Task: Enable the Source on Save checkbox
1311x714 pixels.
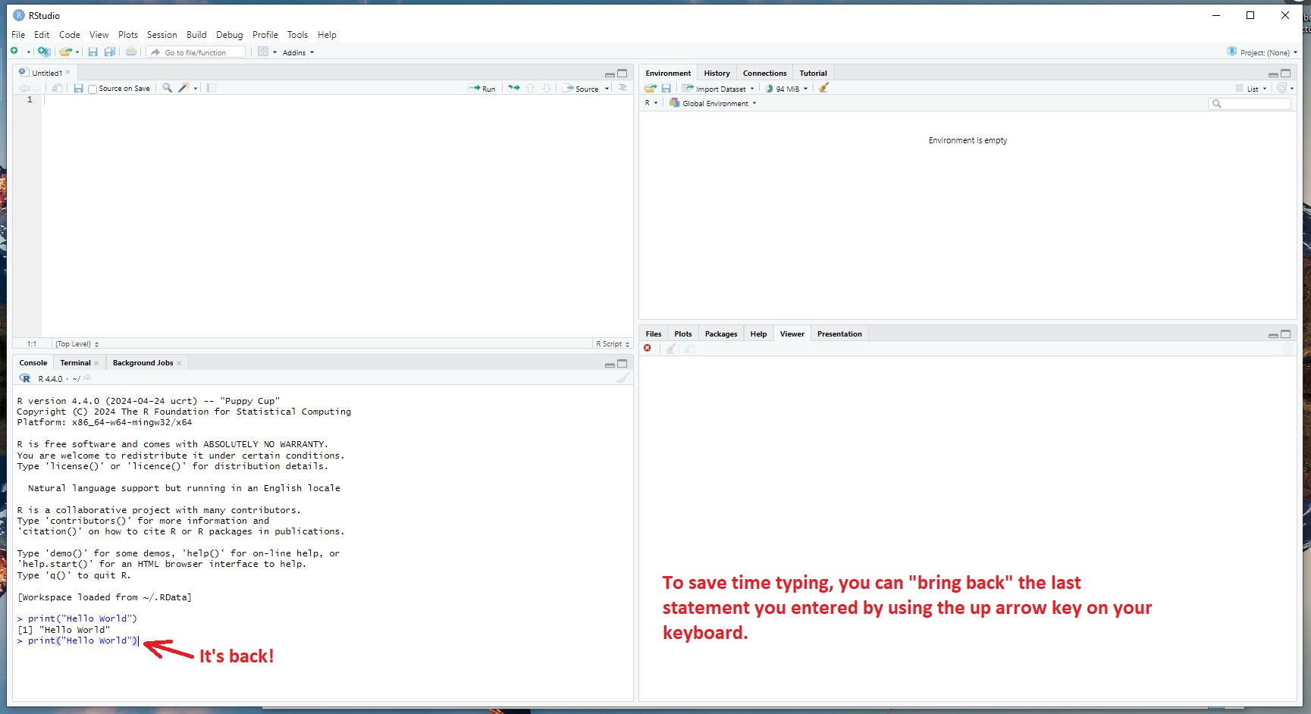Action: pyautogui.click(x=93, y=89)
